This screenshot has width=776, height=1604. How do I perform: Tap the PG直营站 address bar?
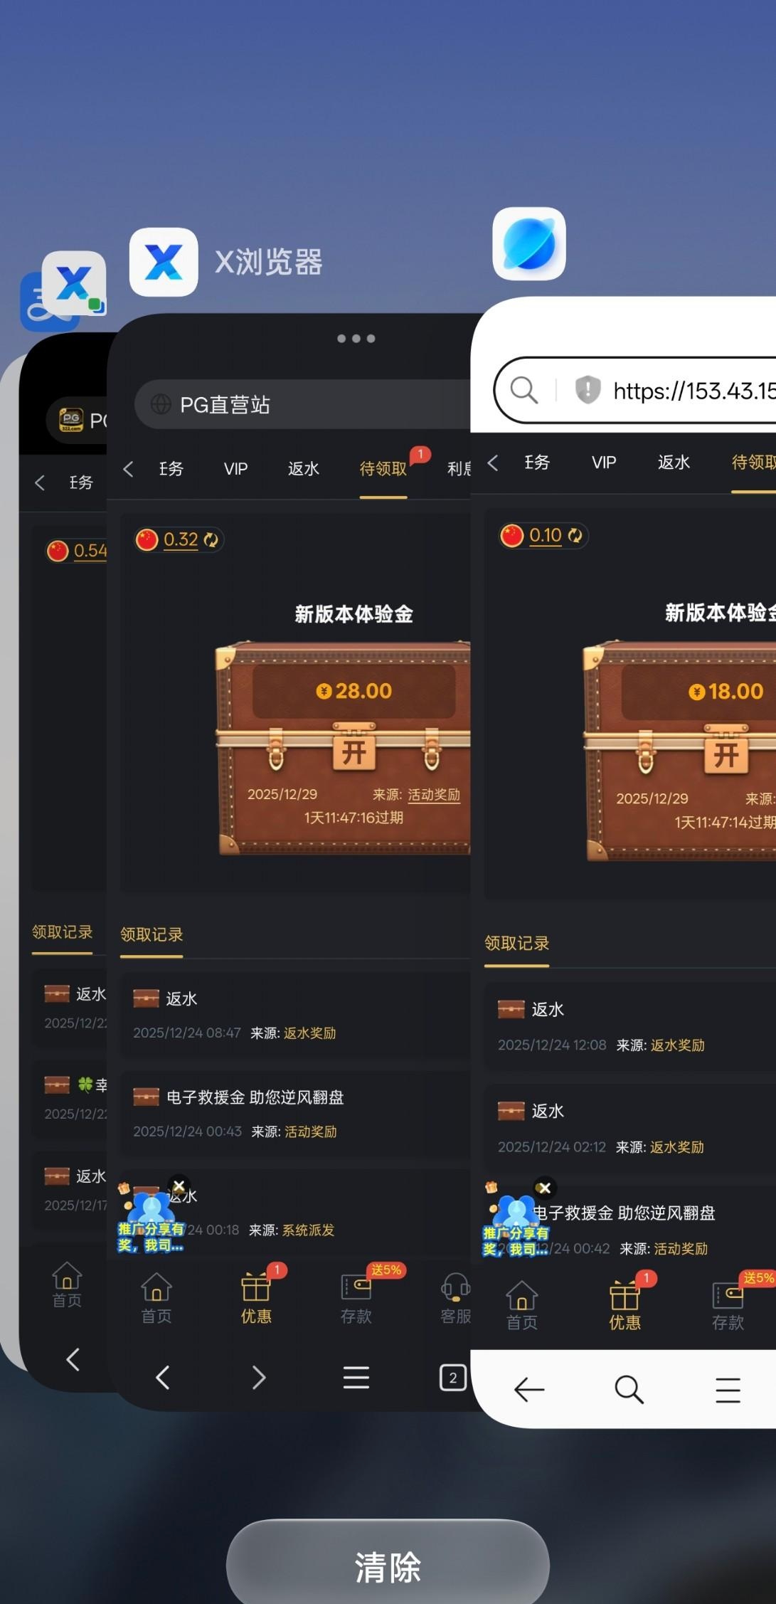point(302,404)
